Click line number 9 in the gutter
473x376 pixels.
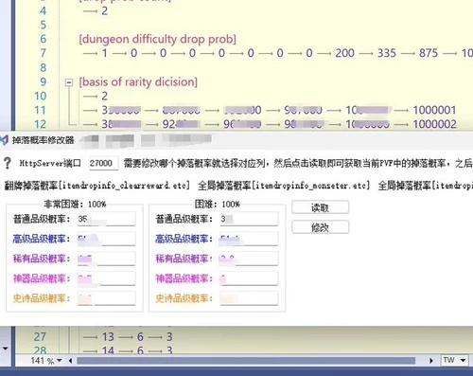(x=44, y=82)
